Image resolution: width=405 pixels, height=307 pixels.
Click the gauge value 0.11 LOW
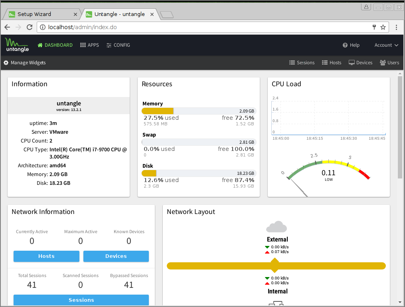pyautogui.click(x=328, y=175)
